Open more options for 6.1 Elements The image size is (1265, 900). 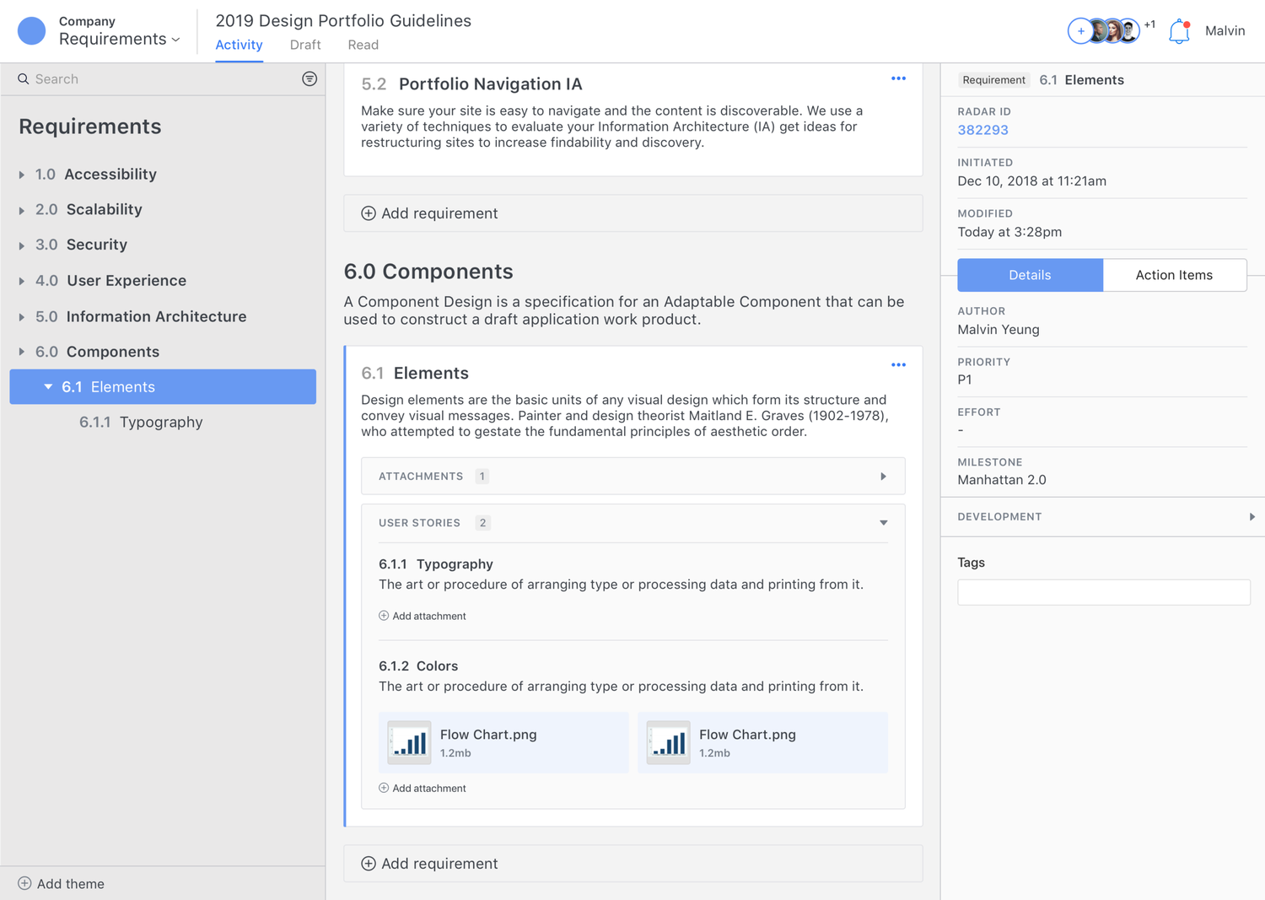(898, 365)
